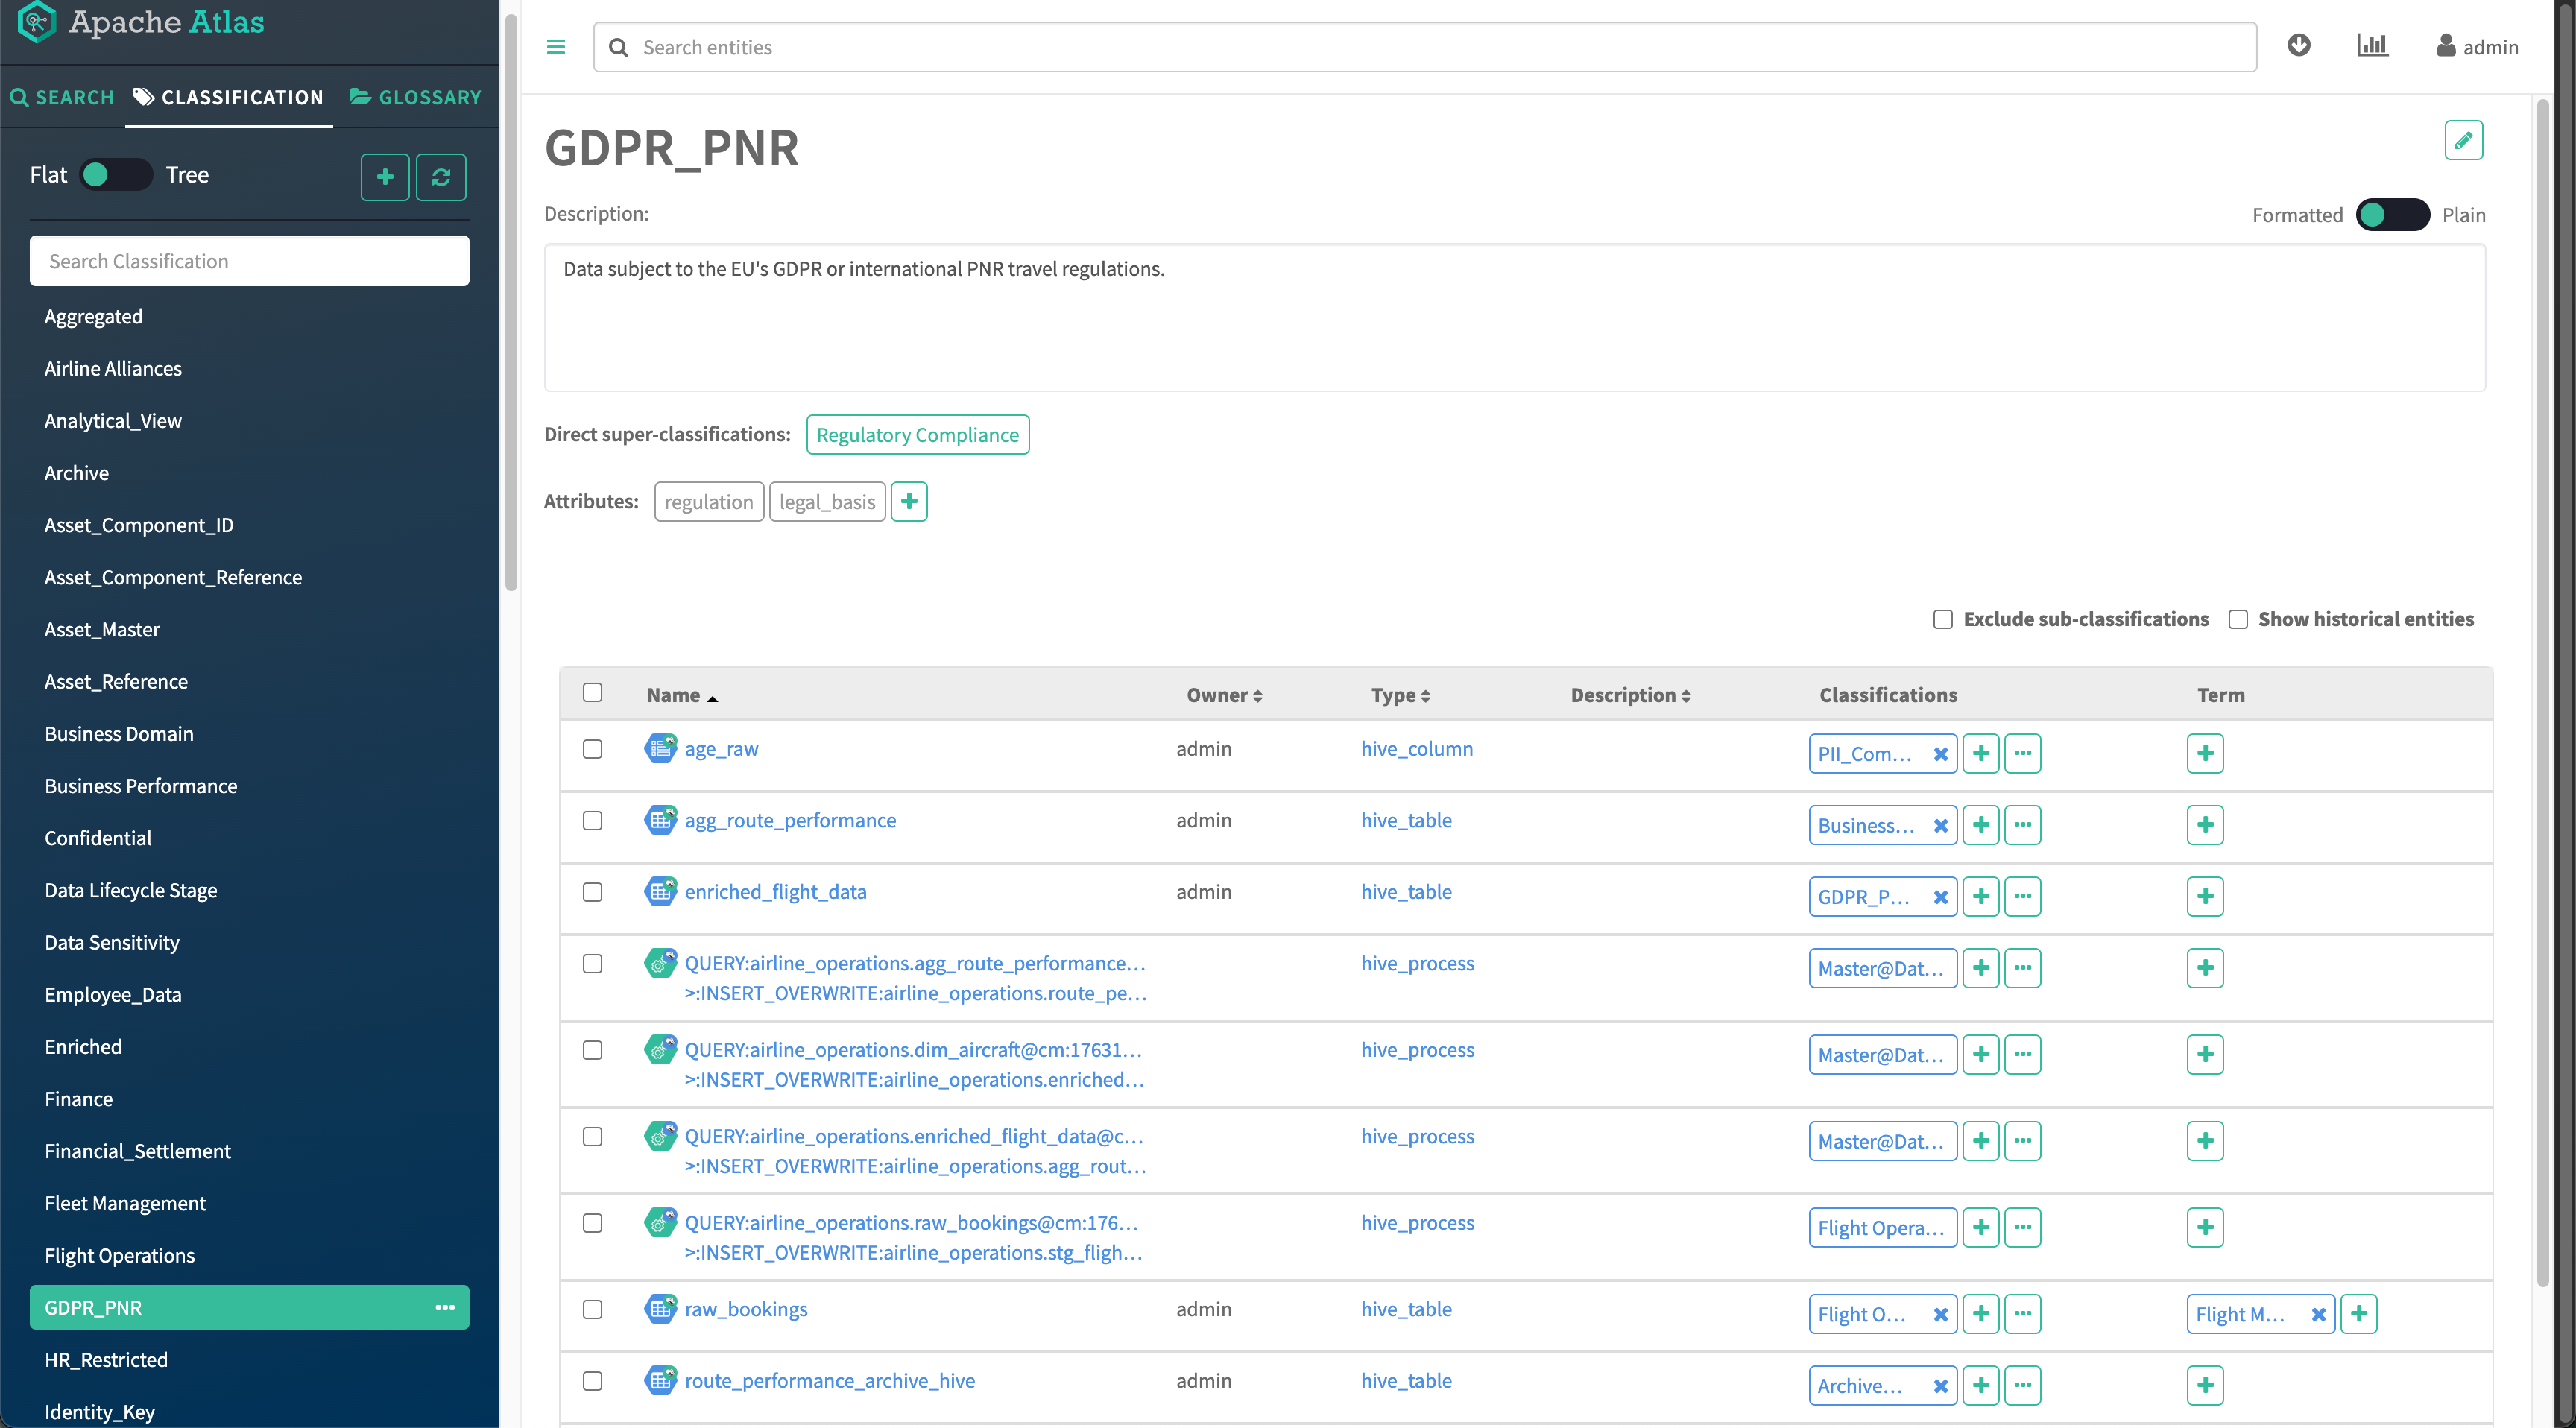Screen dimensions: 2576x1428
Task: Add term to enriched_flight_data row
Action: tap(2204, 896)
